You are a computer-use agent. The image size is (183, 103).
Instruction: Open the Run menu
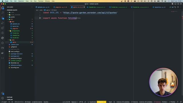(x=35, y=1)
